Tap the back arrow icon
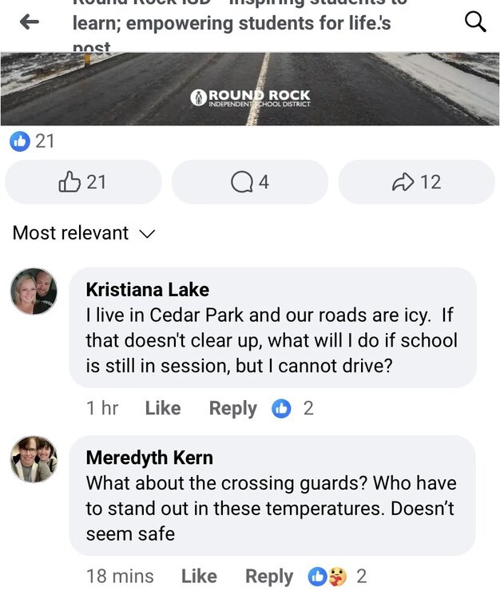500x599 pixels. point(30,22)
